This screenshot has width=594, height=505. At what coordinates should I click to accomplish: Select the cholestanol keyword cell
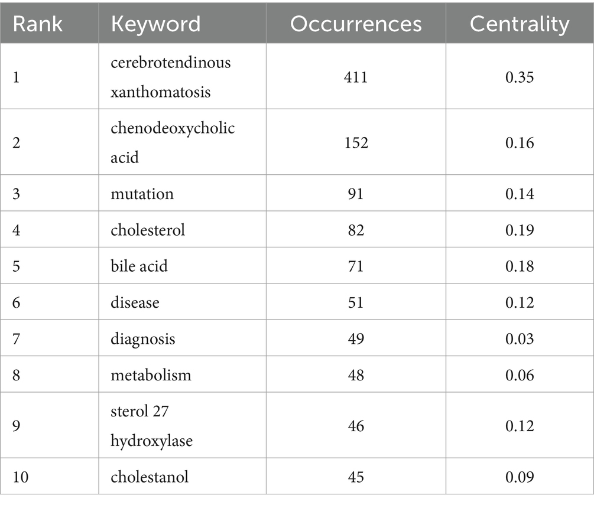click(183, 476)
